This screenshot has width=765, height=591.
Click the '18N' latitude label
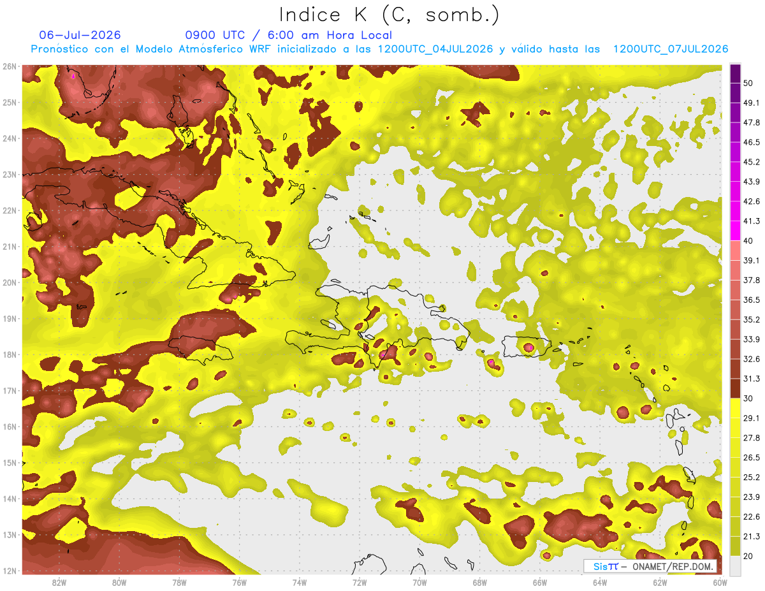[10, 354]
